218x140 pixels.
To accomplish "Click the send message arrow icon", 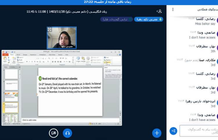I will [173, 131].
